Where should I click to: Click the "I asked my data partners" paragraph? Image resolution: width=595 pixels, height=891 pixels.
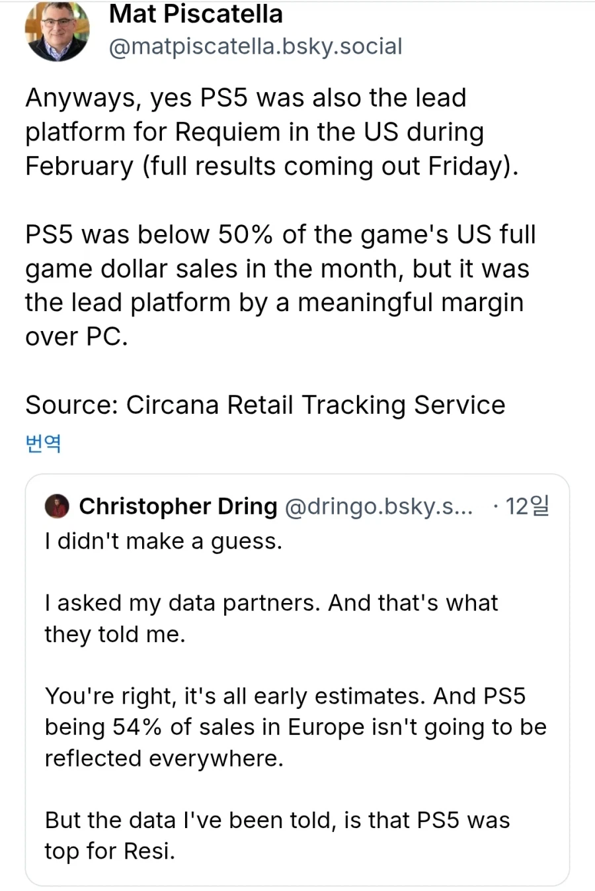coord(271,618)
